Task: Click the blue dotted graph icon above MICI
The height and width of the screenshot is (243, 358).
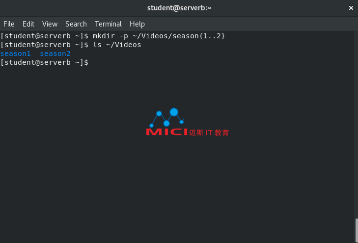Action: (166, 117)
